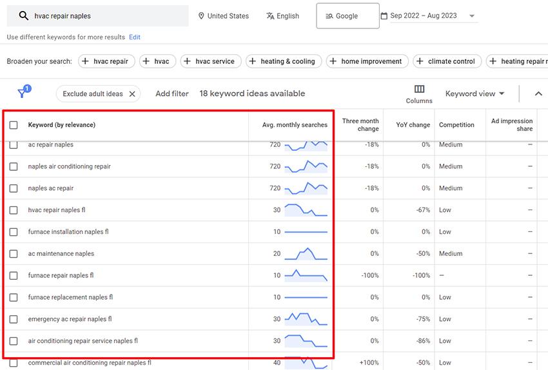Click '18 keyword ideas available' text

(252, 93)
